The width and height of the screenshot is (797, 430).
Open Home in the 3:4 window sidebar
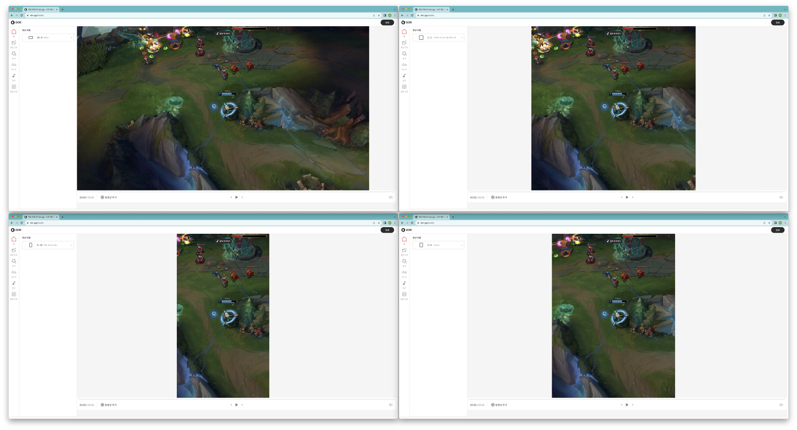click(404, 240)
